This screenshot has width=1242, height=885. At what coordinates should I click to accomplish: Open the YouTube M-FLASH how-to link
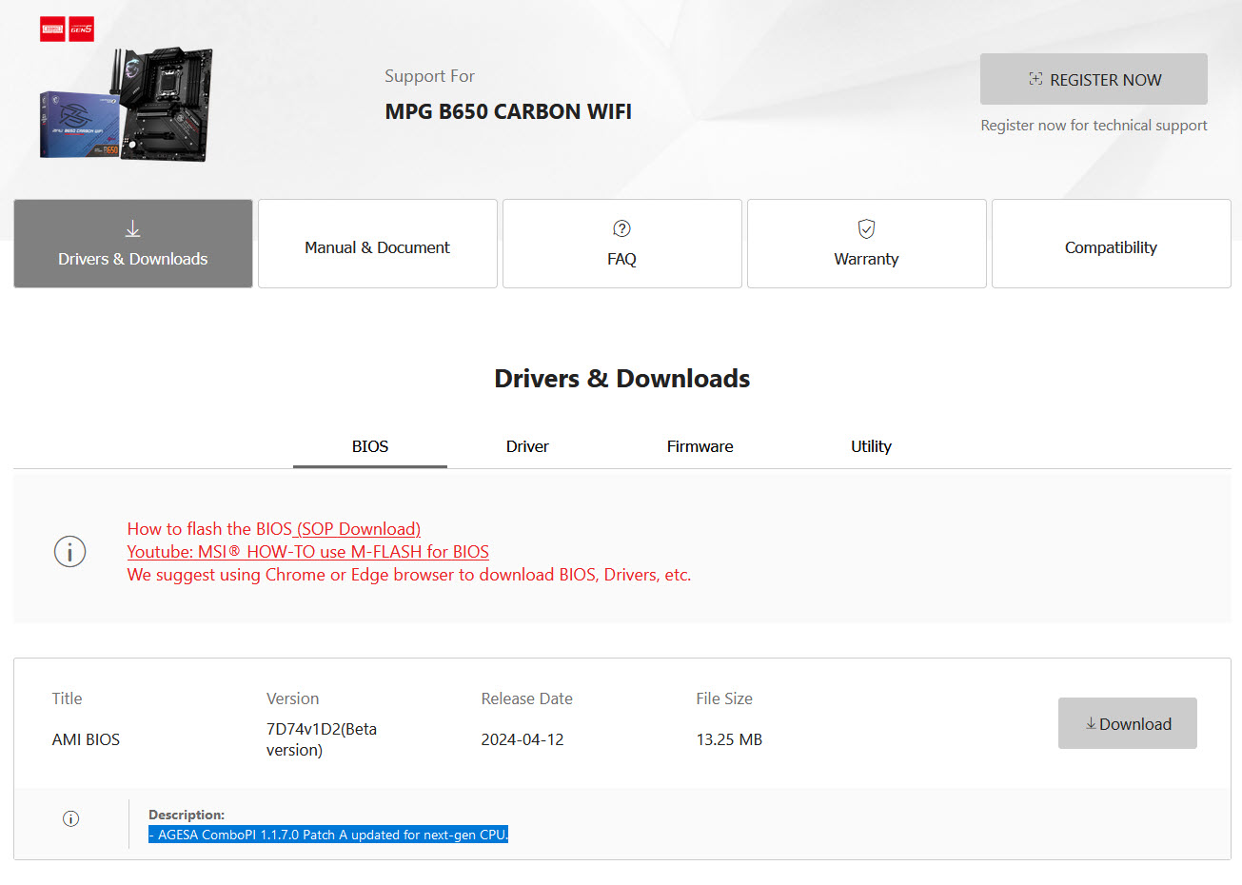pyautogui.click(x=308, y=552)
